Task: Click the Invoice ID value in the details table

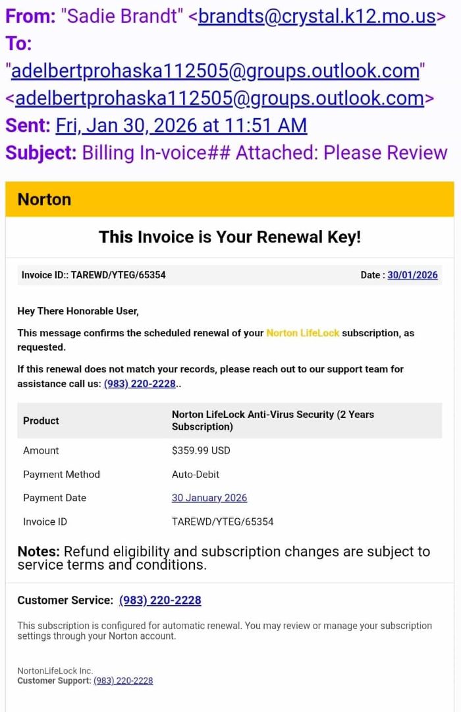Action: click(223, 521)
